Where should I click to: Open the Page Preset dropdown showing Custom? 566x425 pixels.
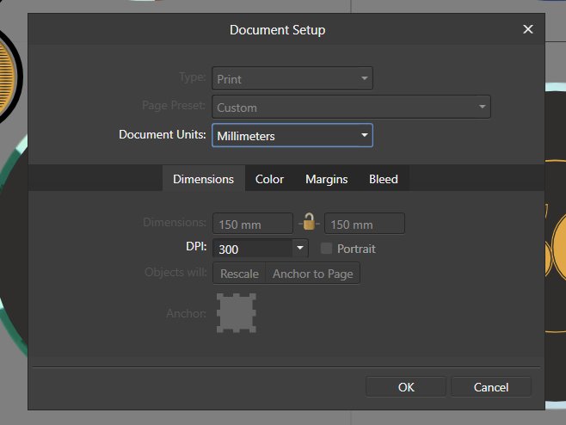click(x=351, y=107)
